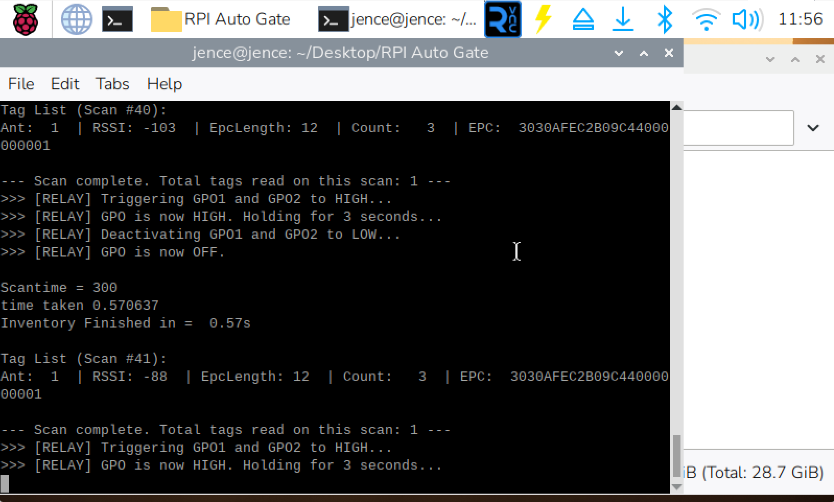Click the 'Scantime = 300' line
The image size is (834, 502).
pos(59,288)
